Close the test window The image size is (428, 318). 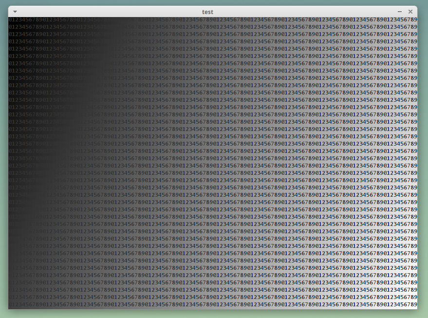pyautogui.click(x=410, y=12)
